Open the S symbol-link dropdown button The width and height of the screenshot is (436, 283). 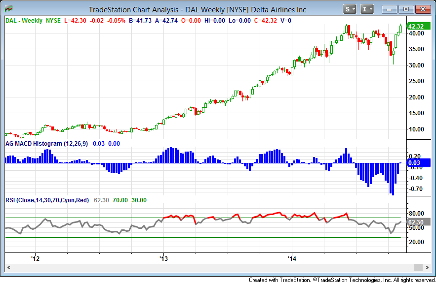[350, 9]
